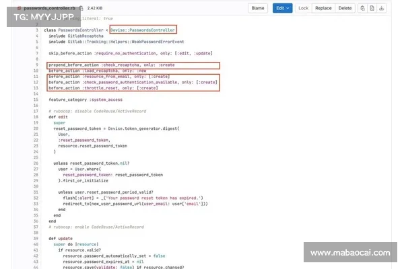Click 'feature_category :system_access' line
The image size is (404, 269).
click(86, 100)
